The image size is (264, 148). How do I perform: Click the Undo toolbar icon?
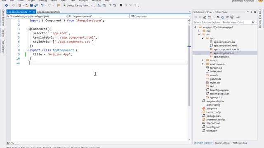[x=42, y=5]
